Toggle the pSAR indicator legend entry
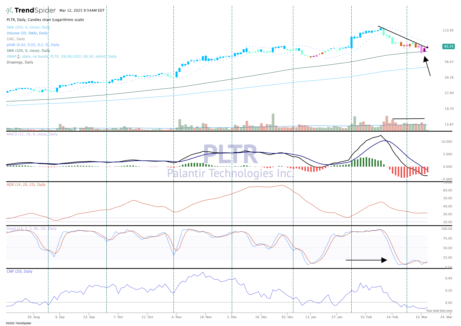The height and width of the screenshot is (326, 461). pyautogui.click(x=33, y=45)
